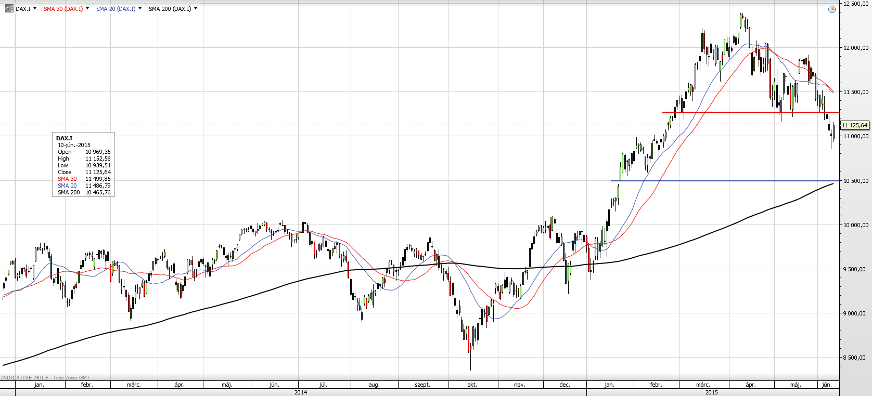Open the DAX.I instrument dropdown arrow
The width and height of the screenshot is (872, 396).
(x=35, y=8)
